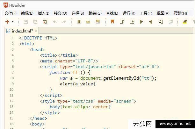This screenshot has height=129, width=195.
Task: Click the yellow list-style toolbar icon
Action: (x=79, y=22)
